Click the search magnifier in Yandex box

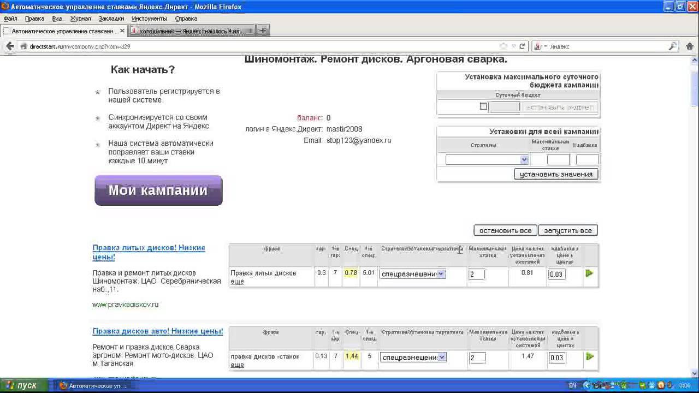[673, 46]
